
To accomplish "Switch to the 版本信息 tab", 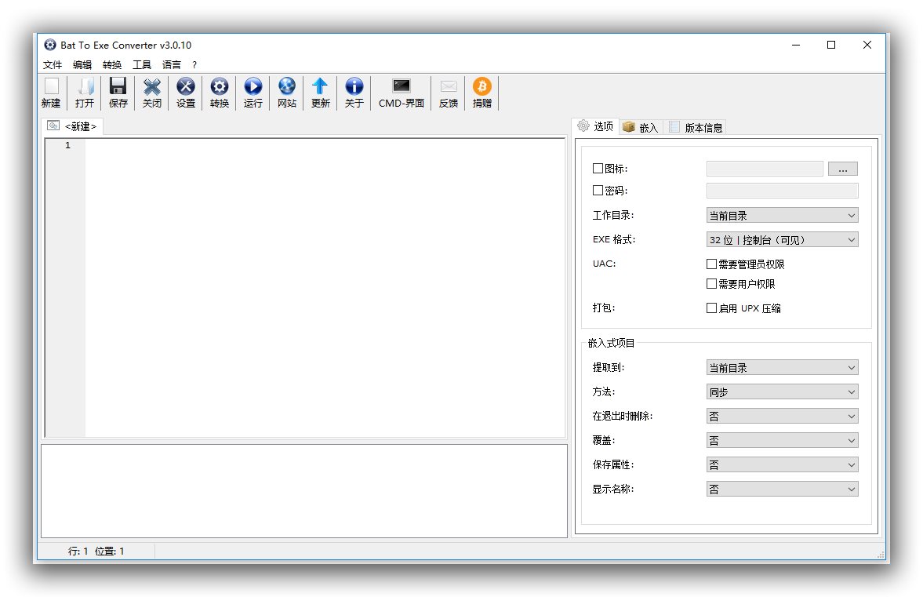I will coord(696,127).
